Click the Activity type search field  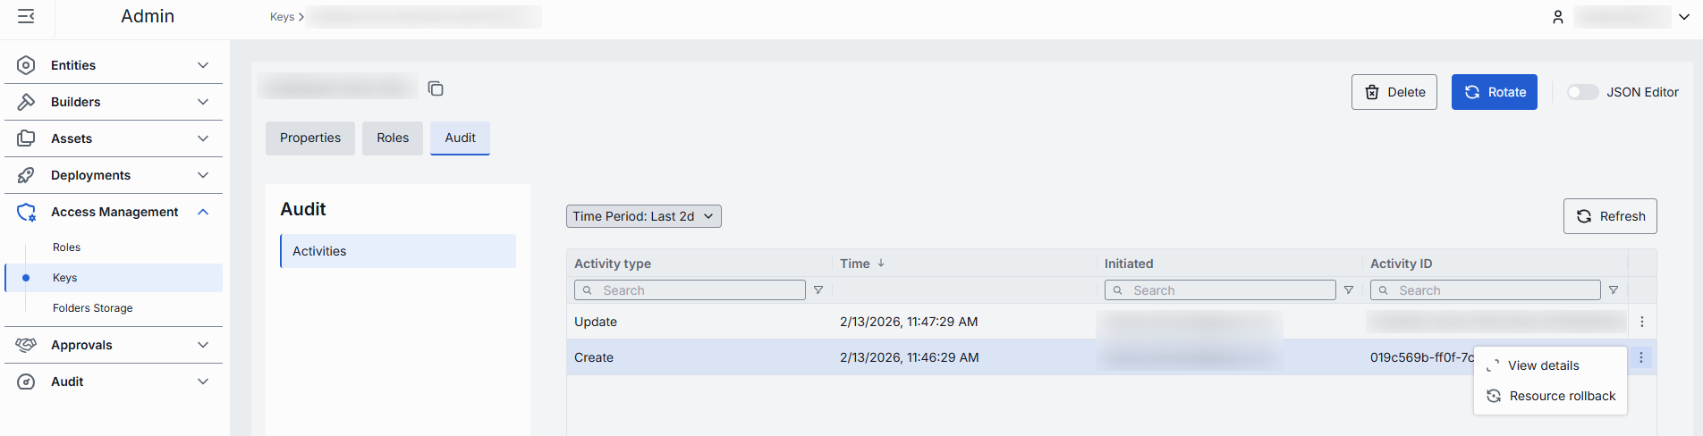click(698, 290)
